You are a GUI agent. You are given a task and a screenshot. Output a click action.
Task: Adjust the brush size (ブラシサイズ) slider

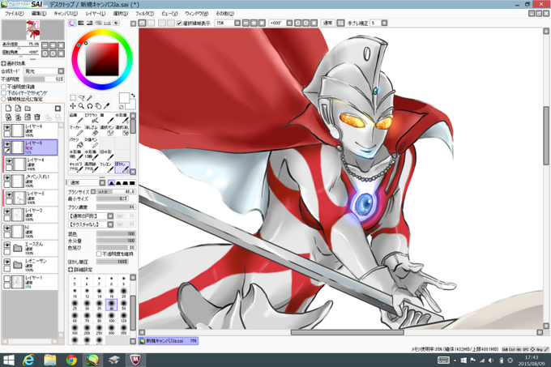pyautogui.click(x=116, y=191)
